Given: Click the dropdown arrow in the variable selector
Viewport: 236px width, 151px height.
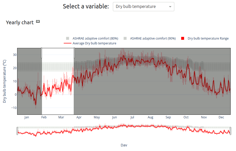Looking at the screenshot, I should [170, 7].
